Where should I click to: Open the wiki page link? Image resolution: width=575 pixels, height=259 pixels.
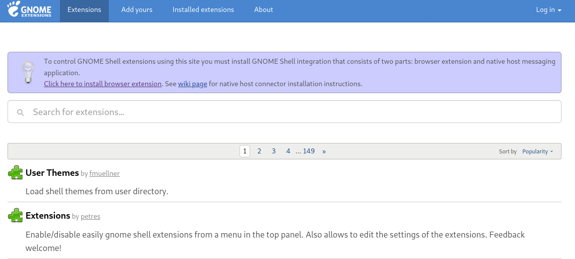coord(193,84)
